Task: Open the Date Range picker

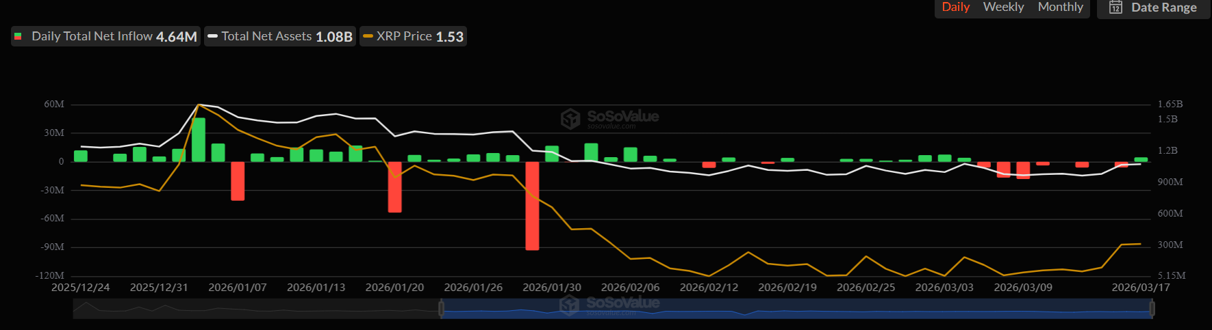Action: 1163,8
